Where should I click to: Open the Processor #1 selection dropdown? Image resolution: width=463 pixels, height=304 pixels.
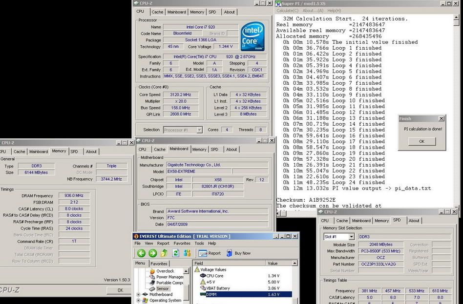[199, 130]
